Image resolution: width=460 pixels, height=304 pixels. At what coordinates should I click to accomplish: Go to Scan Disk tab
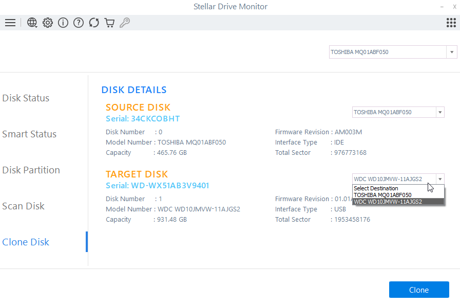pyautogui.click(x=24, y=206)
